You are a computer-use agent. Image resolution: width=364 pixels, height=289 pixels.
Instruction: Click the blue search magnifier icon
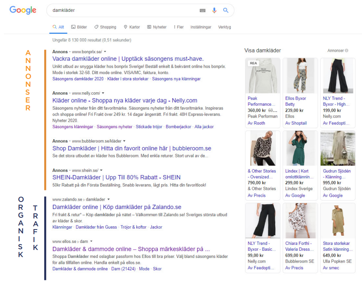(226, 10)
